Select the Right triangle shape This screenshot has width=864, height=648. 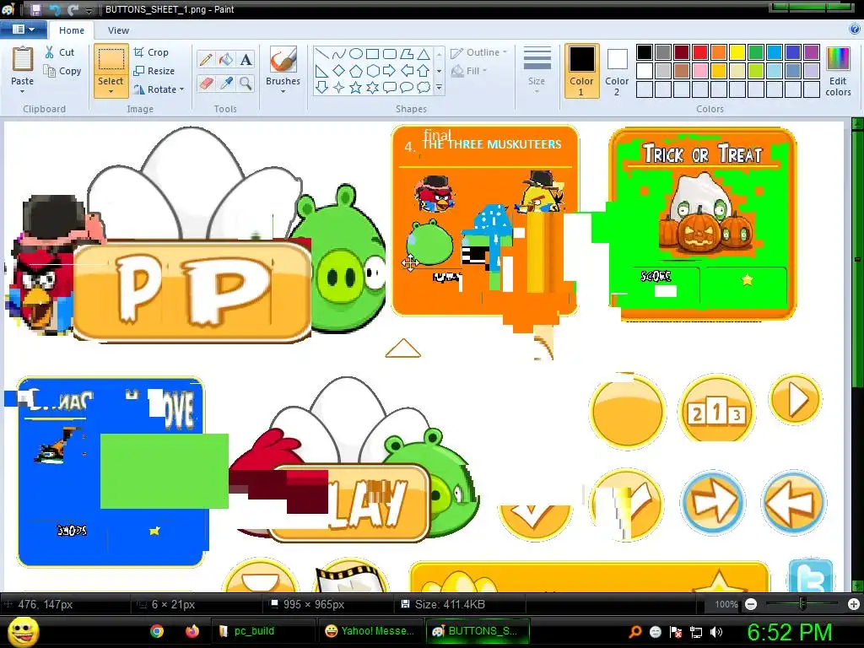coord(322,71)
